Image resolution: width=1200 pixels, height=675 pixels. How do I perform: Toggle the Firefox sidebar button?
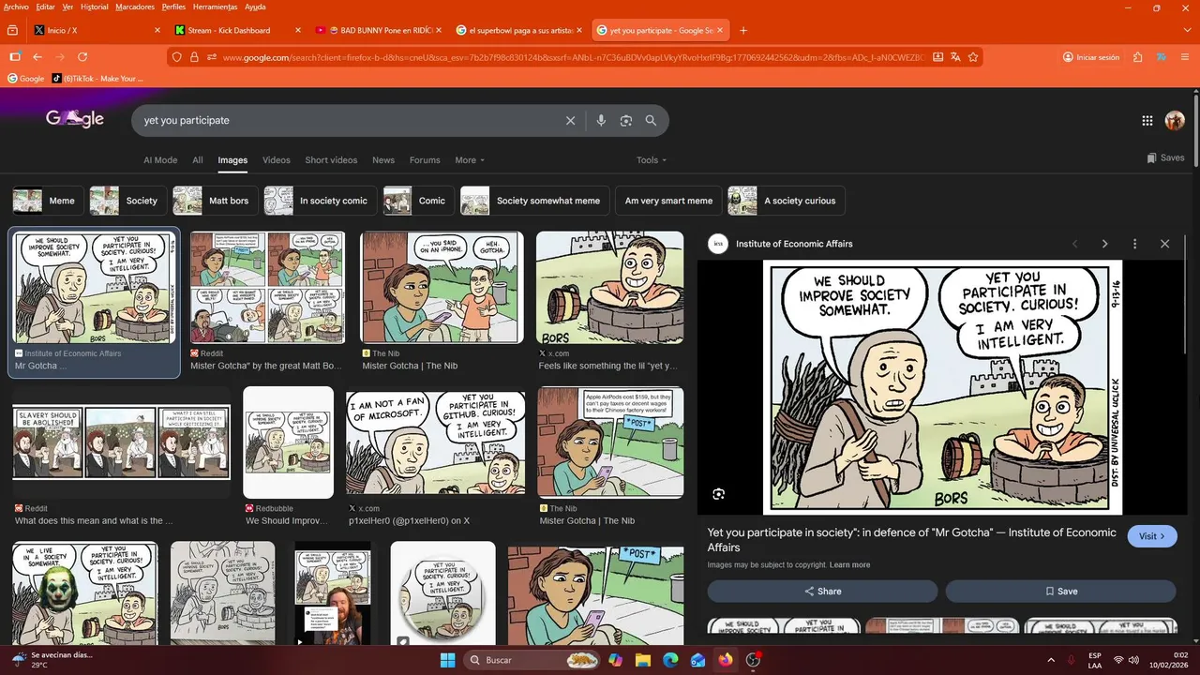tap(15, 57)
